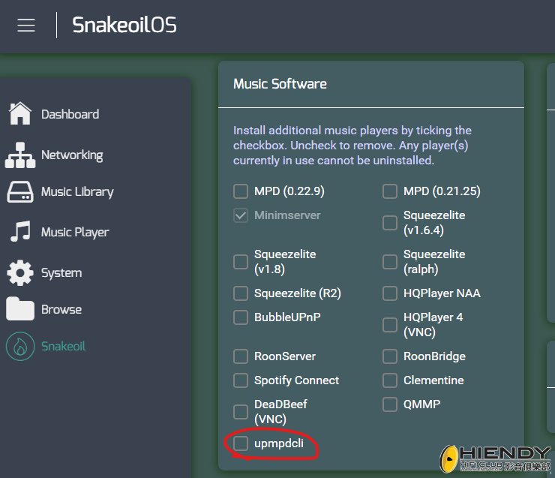Open the Networking menu item

(72, 155)
